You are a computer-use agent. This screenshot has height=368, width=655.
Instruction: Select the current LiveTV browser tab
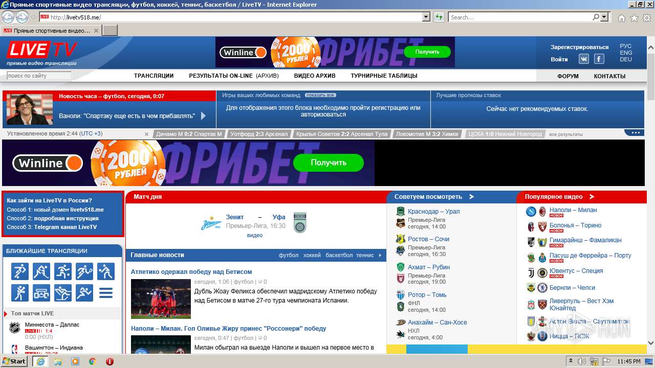pyautogui.click(x=51, y=31)
